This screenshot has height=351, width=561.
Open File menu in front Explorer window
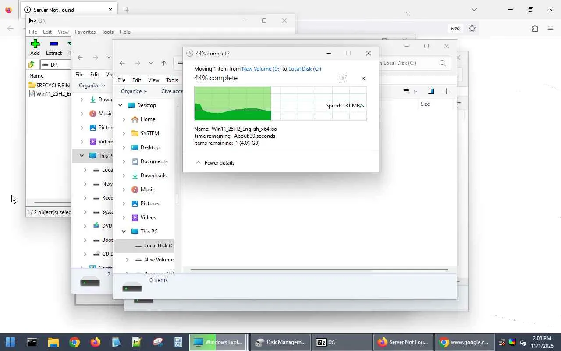(x=121, y=80)
